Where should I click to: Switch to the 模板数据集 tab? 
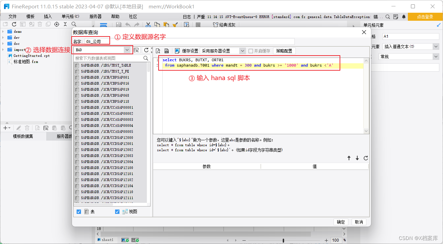coord(23,136)
